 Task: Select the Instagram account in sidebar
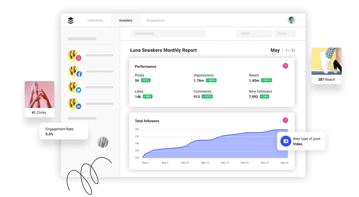coord(91,55)
